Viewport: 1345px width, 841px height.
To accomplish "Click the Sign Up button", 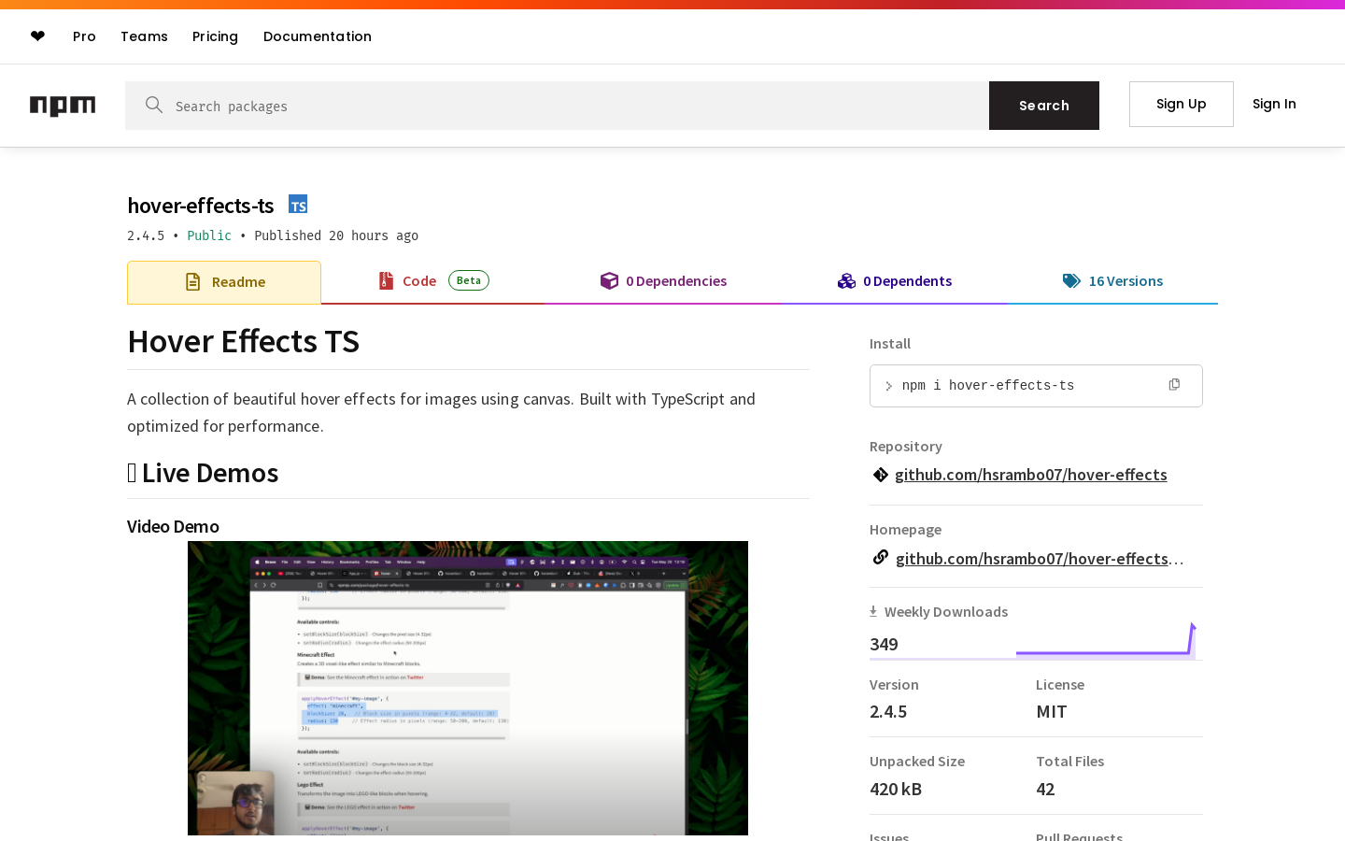I will pyautogui.click(x=1182, y=104).
